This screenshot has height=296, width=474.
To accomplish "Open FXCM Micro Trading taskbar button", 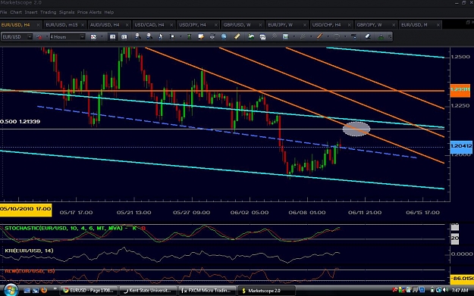I will tap(206, 291).
